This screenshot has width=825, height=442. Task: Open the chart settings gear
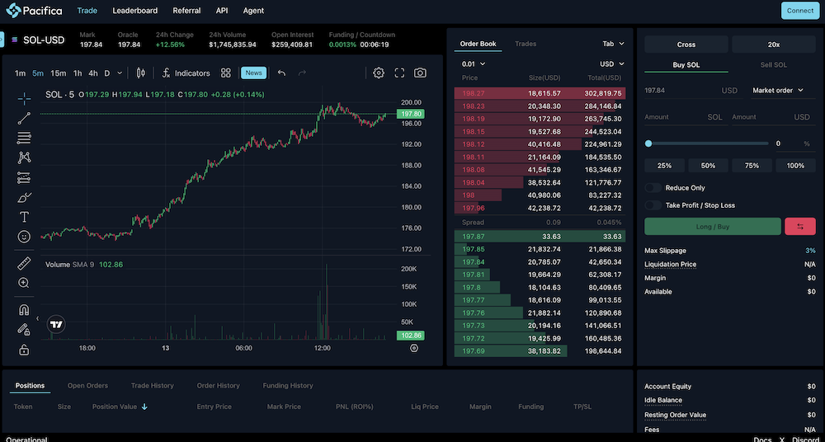point(379,73)
